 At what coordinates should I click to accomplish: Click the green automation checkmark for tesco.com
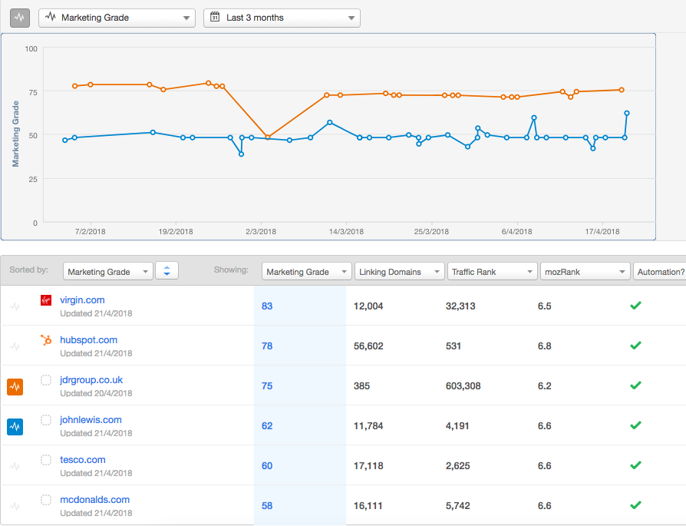[635, 465]
